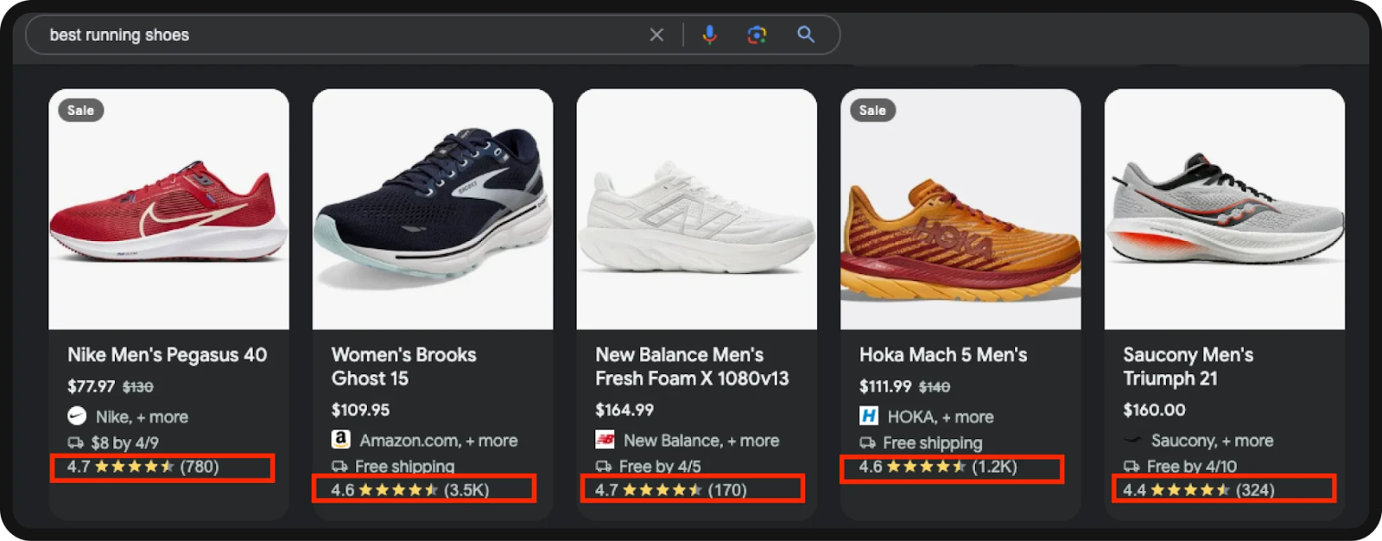Click the truck icon beside 'Free by 4/10'
1382x541 pixels.
[1132, 467]
